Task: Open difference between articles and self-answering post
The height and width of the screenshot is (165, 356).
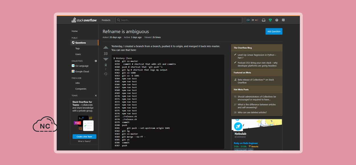Action: click(x=257, y=106)
